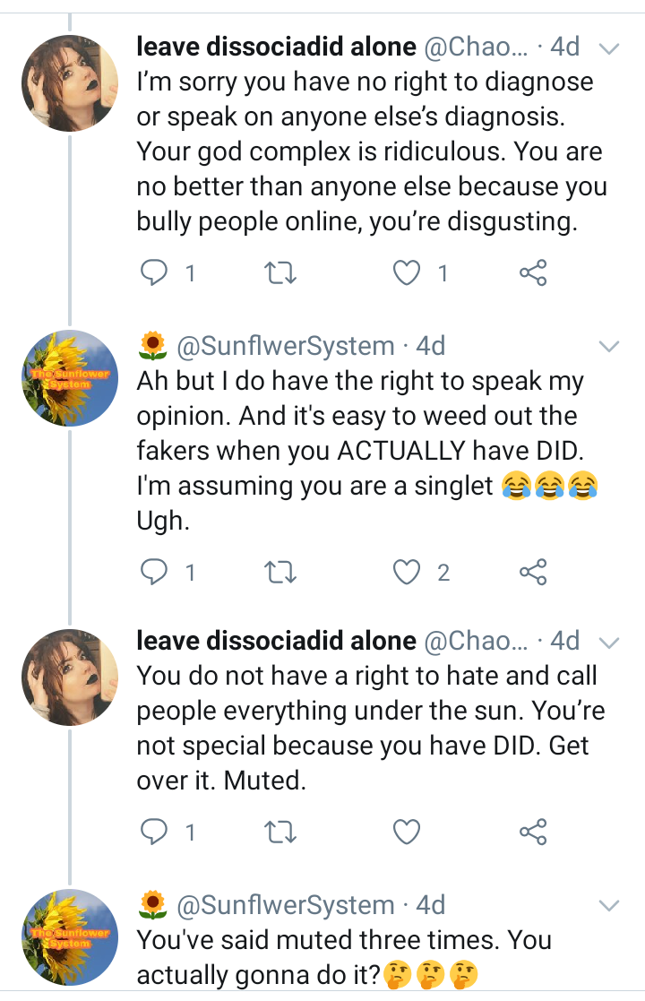
Task: Like the tweet ending 'you're disgusting'
Action: [x=407, y=272]
